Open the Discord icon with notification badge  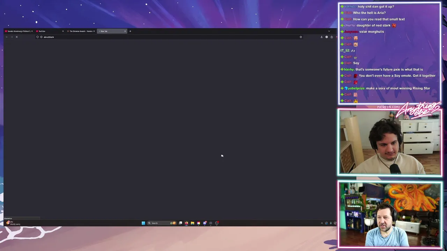tap(205, 223)
